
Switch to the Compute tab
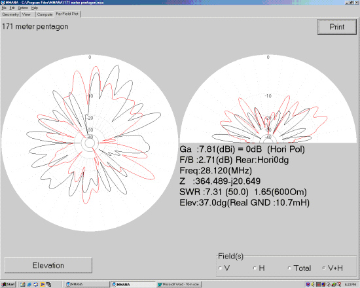45,14
